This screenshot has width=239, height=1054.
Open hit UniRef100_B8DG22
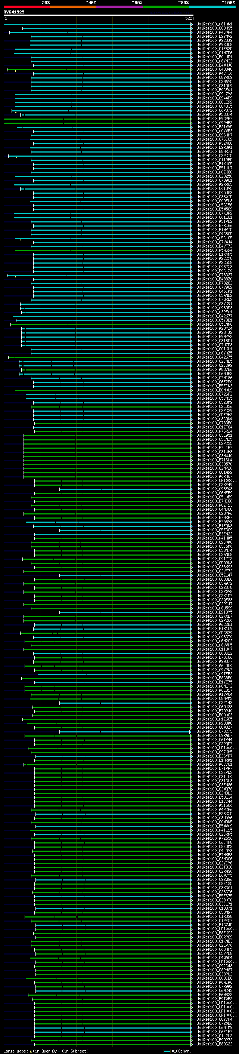(x=214, y=1044)
